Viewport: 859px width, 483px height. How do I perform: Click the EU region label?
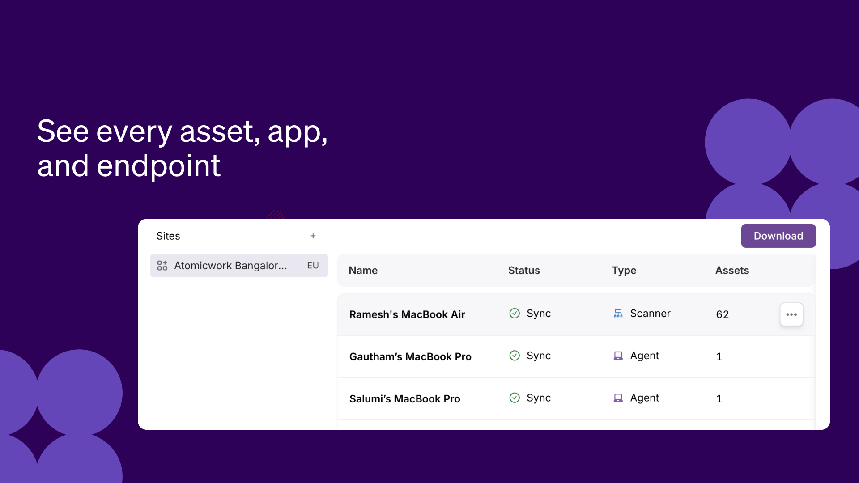(313, 266)
